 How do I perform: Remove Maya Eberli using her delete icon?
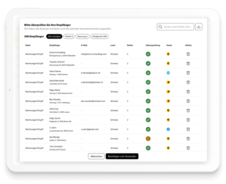pos(188,91)
